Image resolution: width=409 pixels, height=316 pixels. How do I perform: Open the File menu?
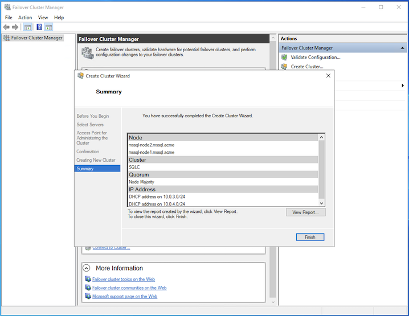(9, 18)
